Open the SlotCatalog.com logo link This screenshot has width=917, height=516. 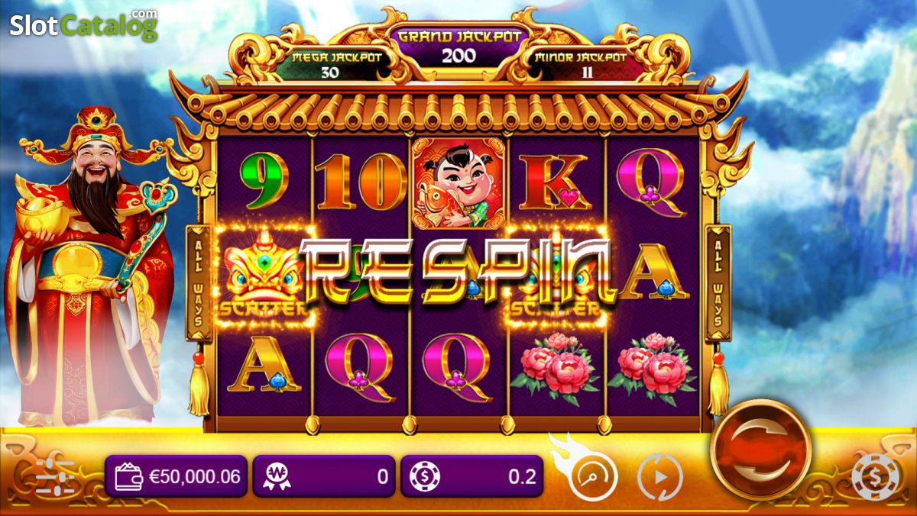click(x=83, y=24)
